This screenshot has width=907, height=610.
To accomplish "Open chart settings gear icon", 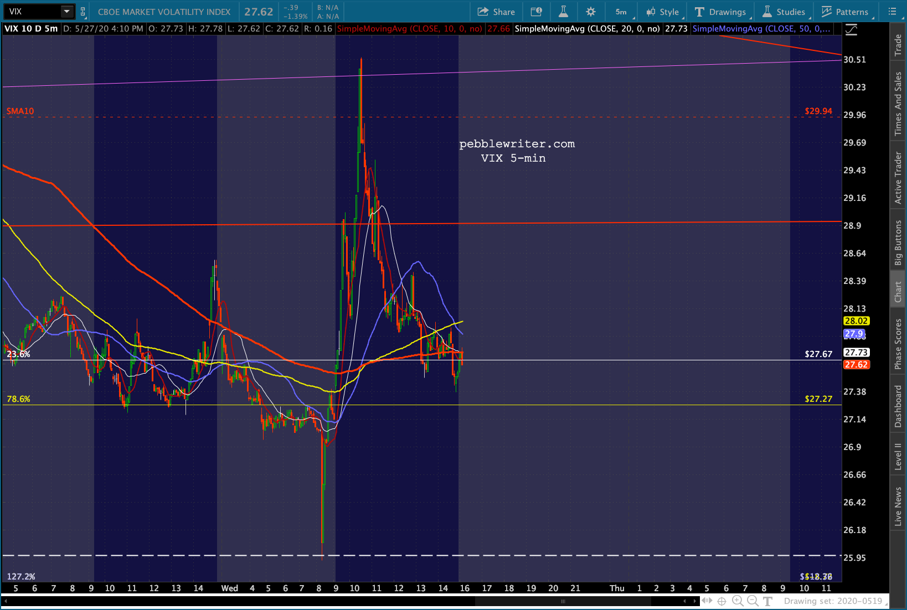I will pos(591,12).
